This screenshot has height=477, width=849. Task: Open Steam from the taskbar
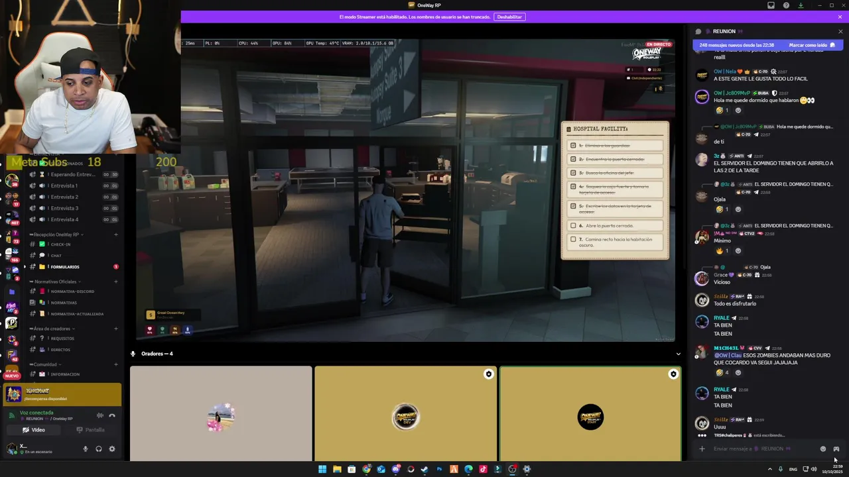pos(424,469)
